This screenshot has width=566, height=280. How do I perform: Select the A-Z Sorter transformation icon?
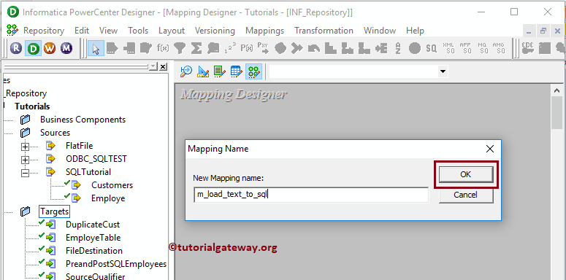click(x=398, y=48)
